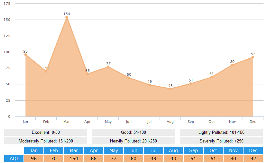Click the 25 y-axis label
267x163 pixels.
tap(8, 100)
